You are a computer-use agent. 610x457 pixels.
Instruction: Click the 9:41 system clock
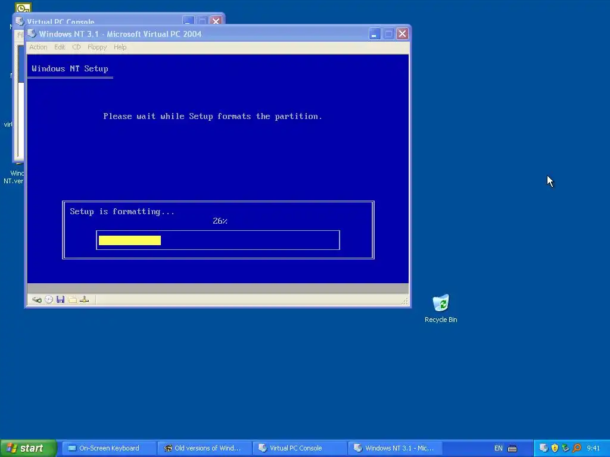point(593,448)
